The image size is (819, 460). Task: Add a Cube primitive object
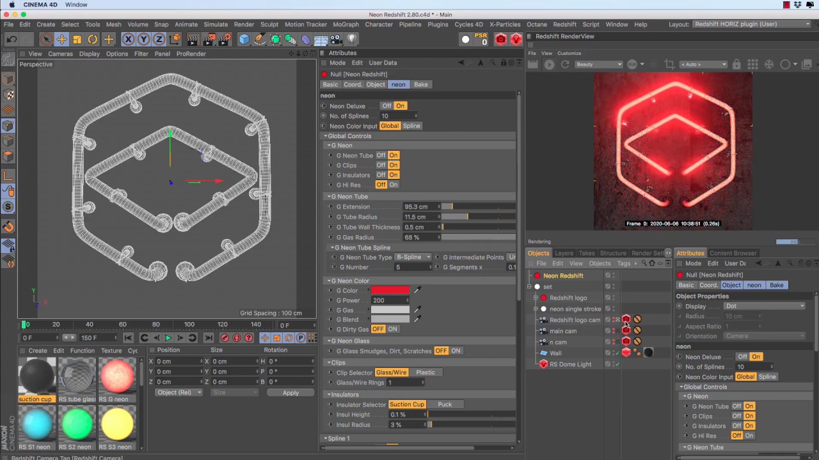point(244,40)
